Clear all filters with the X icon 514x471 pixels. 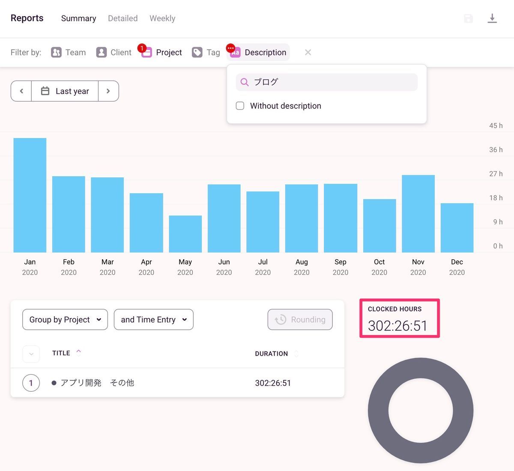[308, 52]
